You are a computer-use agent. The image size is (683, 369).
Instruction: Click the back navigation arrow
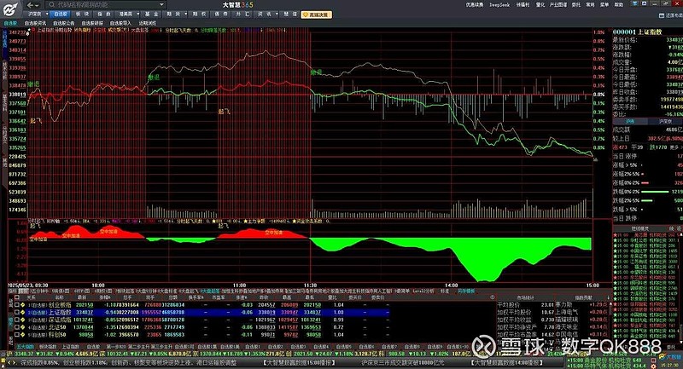coord(30,5)
